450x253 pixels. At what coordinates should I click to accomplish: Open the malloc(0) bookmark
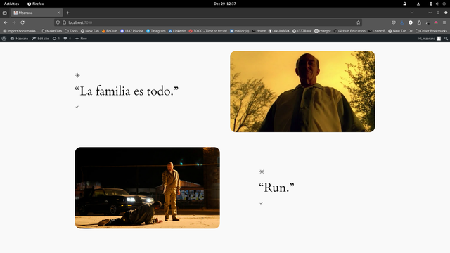pos(239,31)
